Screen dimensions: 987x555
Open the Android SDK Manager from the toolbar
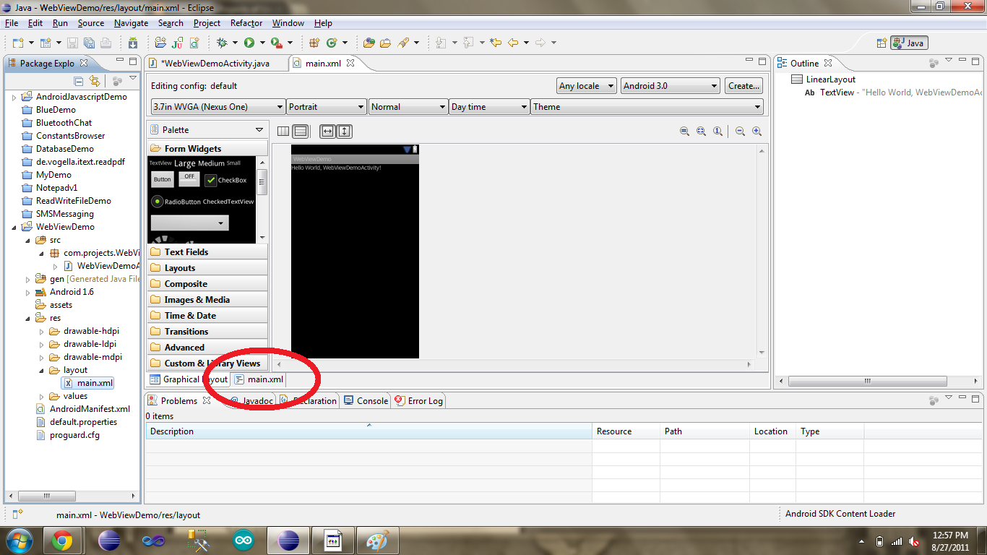click(x=134, y=43)
